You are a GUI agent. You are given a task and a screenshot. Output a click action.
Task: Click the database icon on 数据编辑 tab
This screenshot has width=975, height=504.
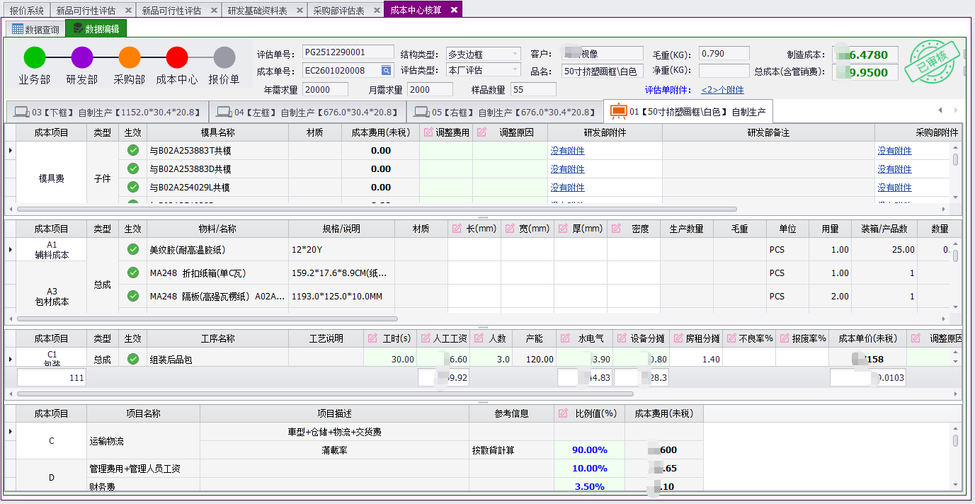coord(77,29)
